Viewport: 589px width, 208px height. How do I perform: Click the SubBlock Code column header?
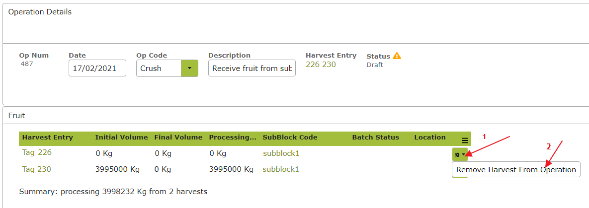(290, 138)
